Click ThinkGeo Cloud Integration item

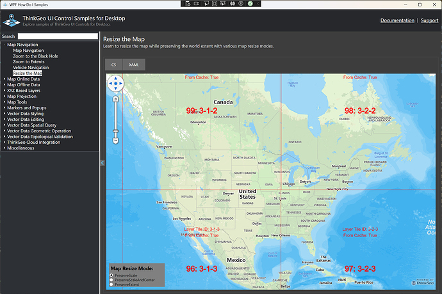(x=33, y=143)
